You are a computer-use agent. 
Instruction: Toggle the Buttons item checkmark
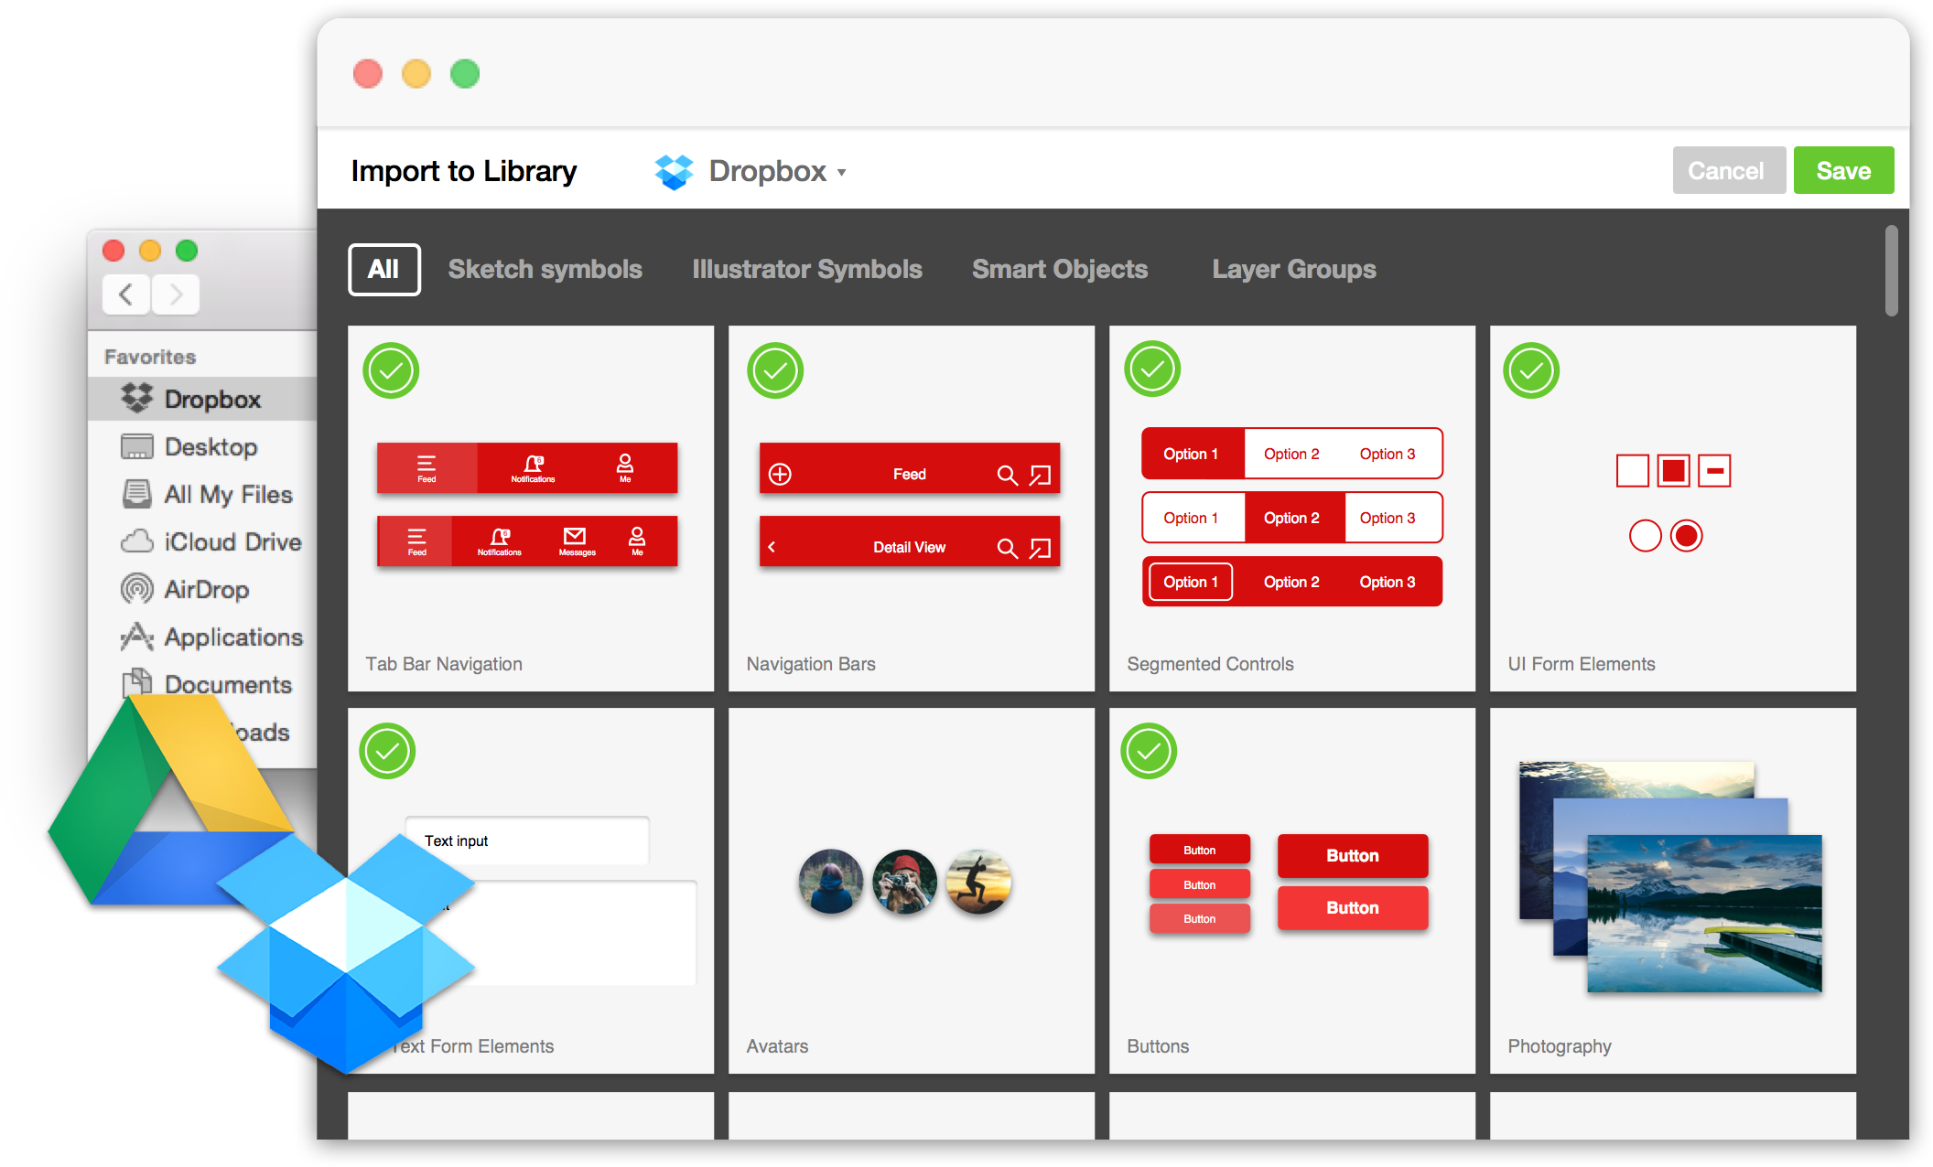pos(1148,751)
